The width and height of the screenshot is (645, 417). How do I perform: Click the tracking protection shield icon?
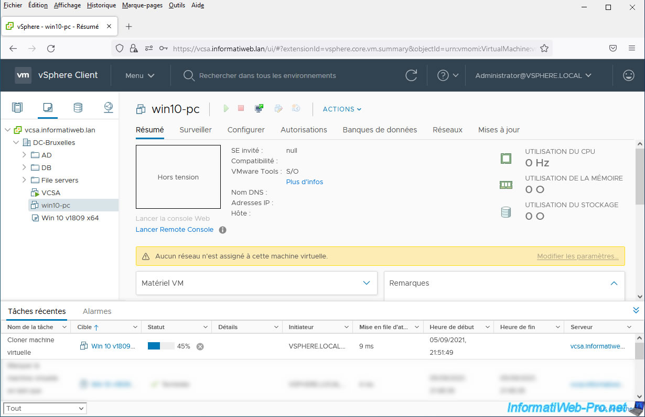point(120,48)
